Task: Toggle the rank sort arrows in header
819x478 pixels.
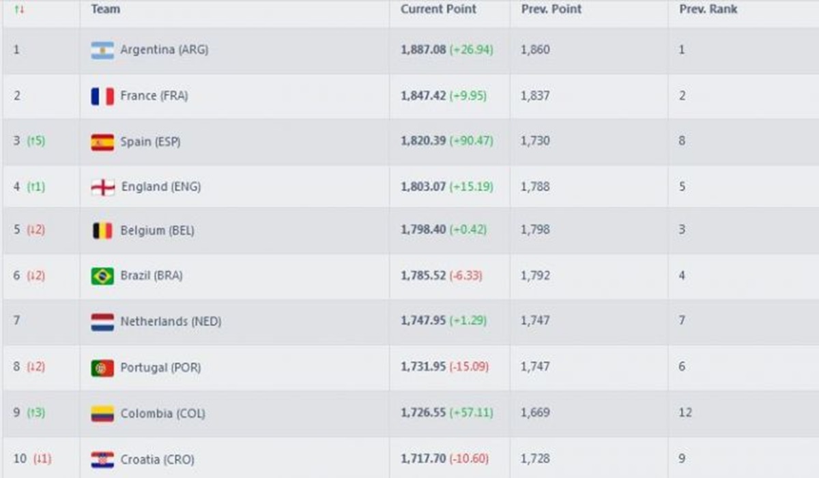Action: pos(19,9)
